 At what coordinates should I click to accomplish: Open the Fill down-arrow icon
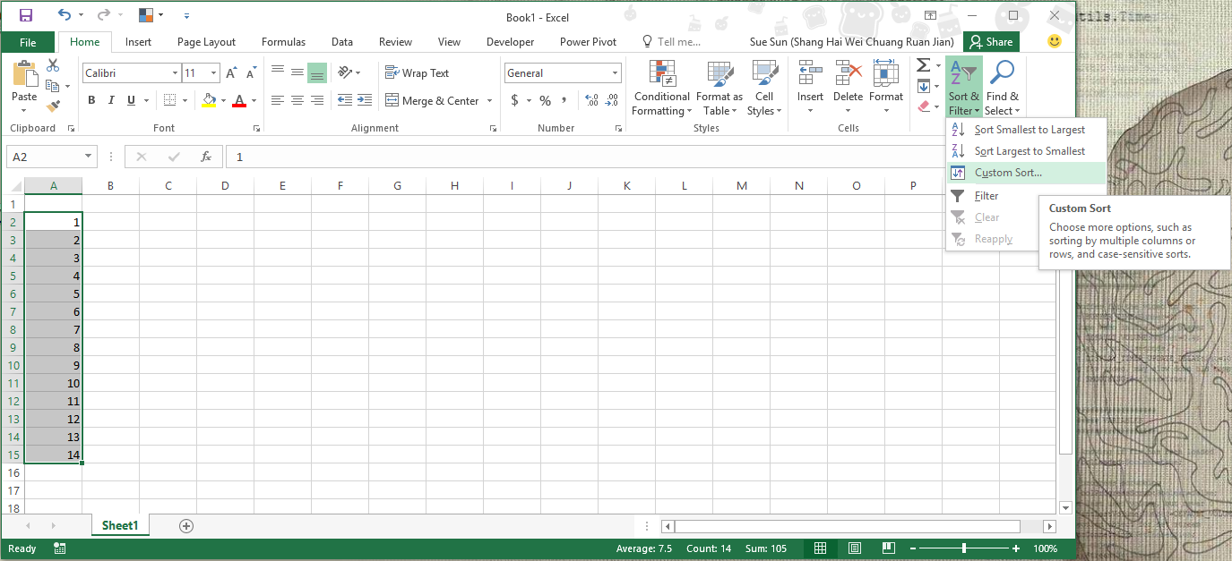(x=924, y=86)
